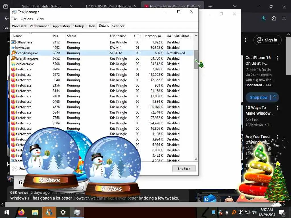Select the Task Manager taskbar button
This screenshot has width=291, height=218.
tap(77, 212)
